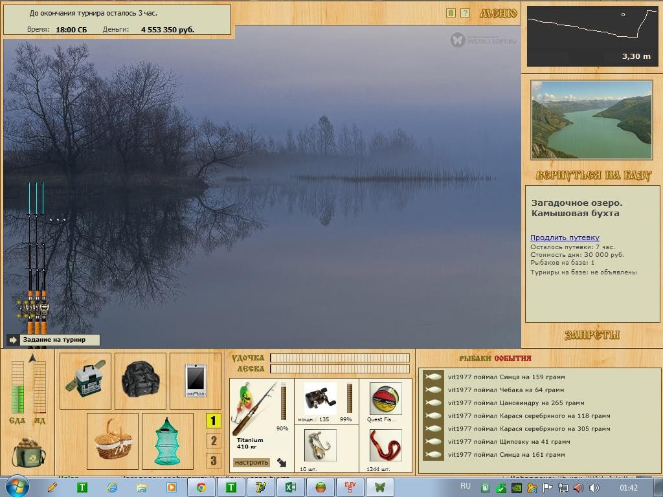This screenshot has width=663, height=497.
Task: Select the red worm bait
Action: click(x=385, y=446)
